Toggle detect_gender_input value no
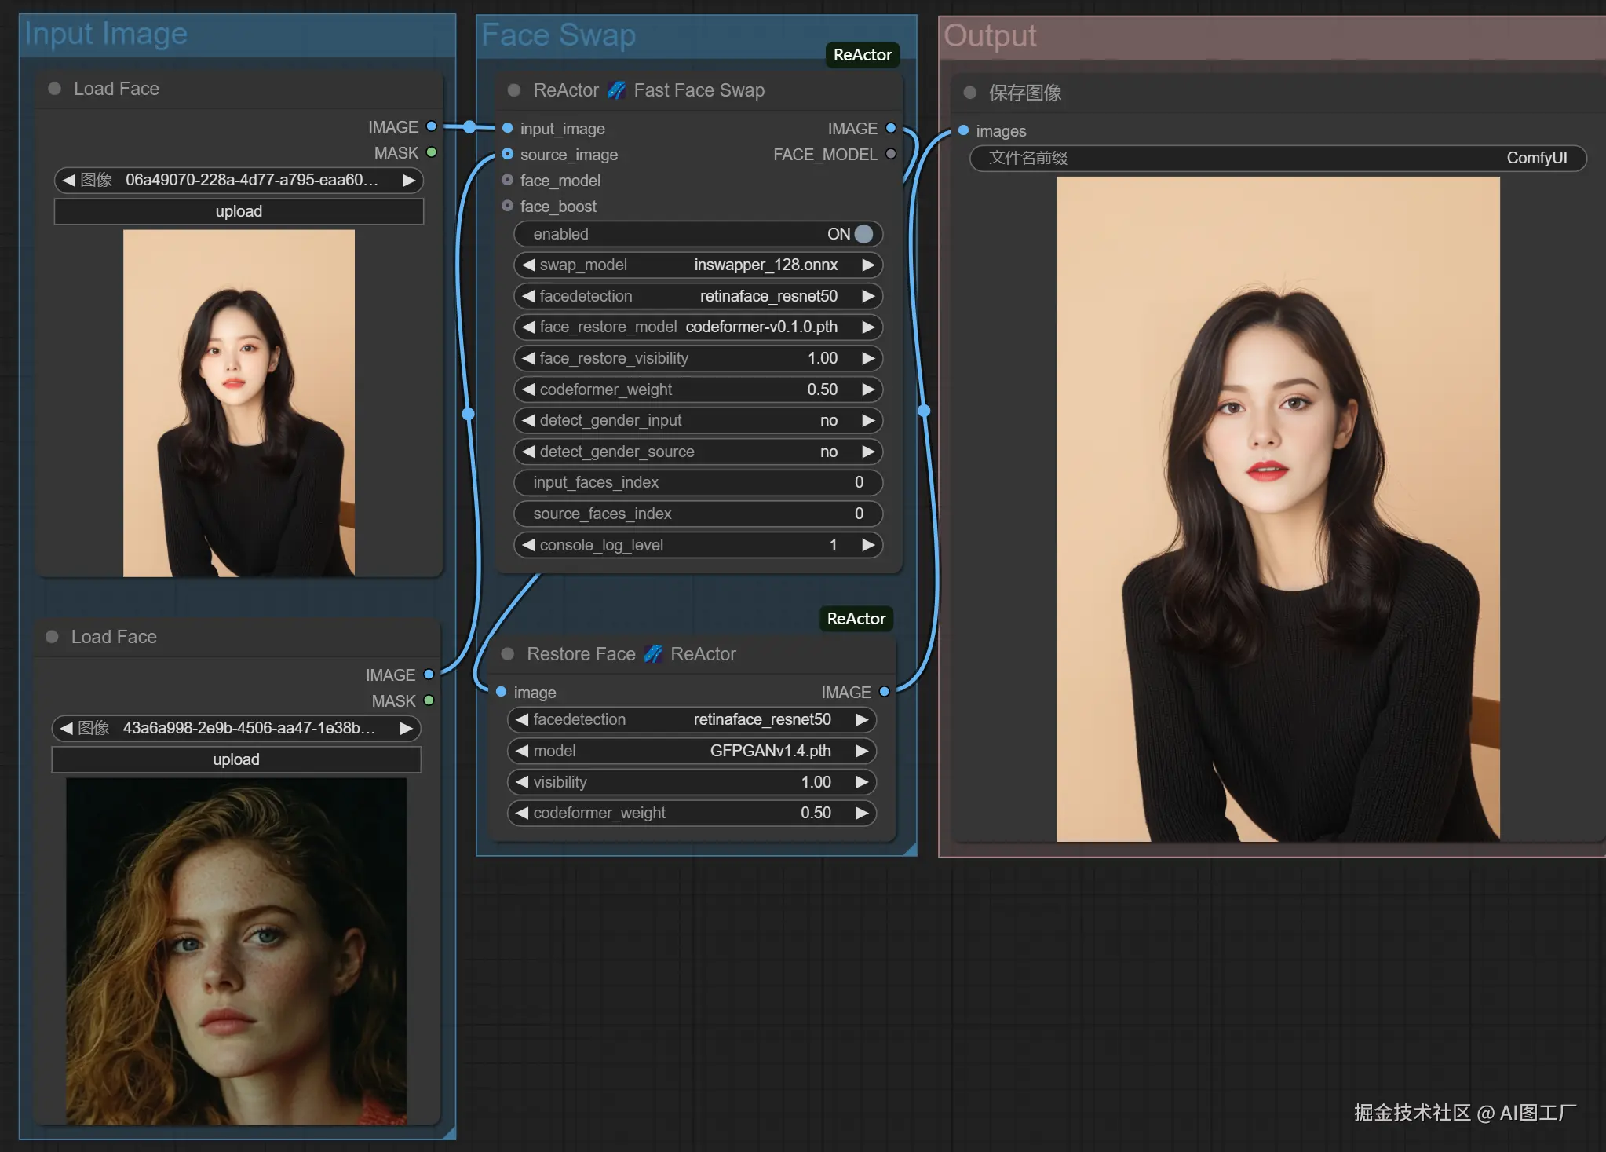This screenshot has height=1152, width=1606. point(828,420)
